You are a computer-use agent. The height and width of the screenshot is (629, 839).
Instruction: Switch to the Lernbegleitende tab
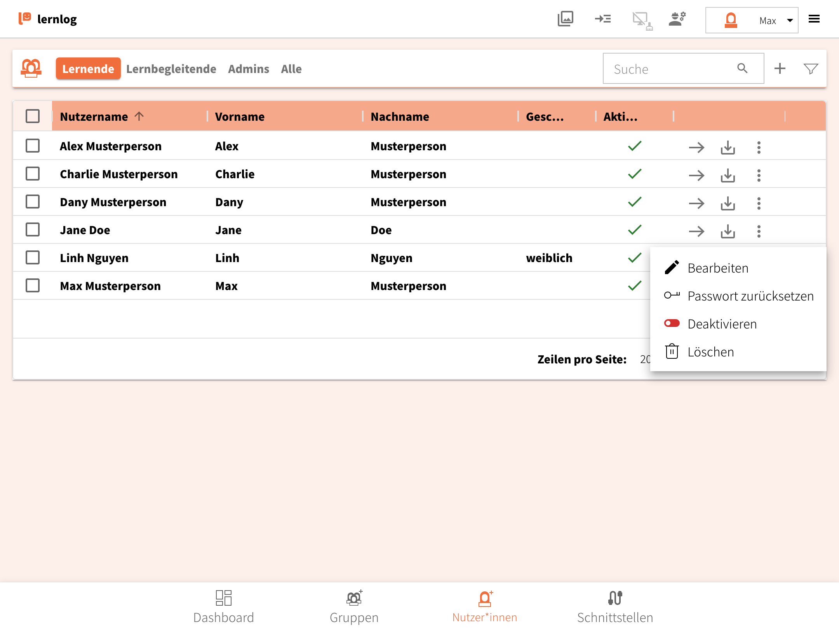(171, 69)
